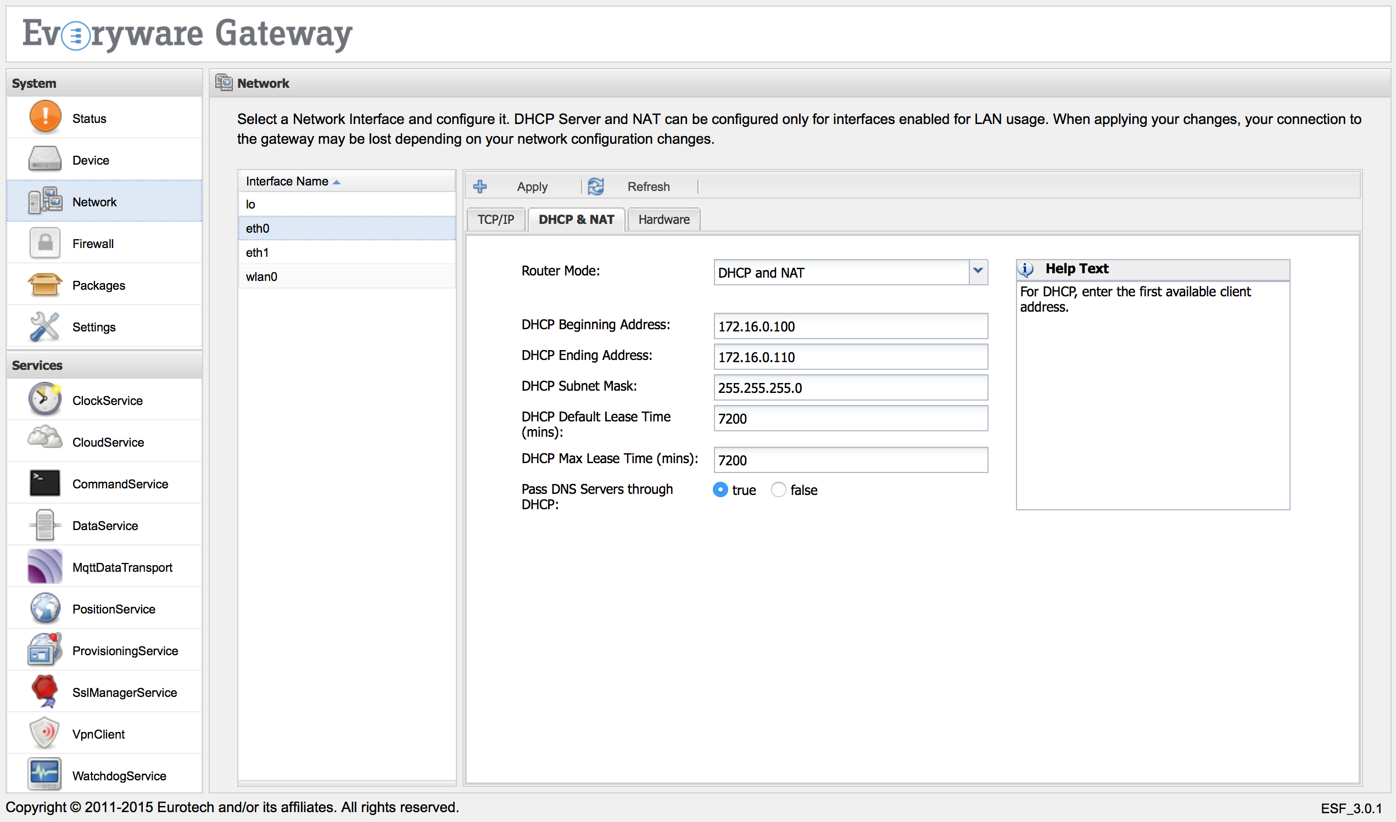Select the DataService server icon
1396x822 pixels.
click(x=45, y=525)
